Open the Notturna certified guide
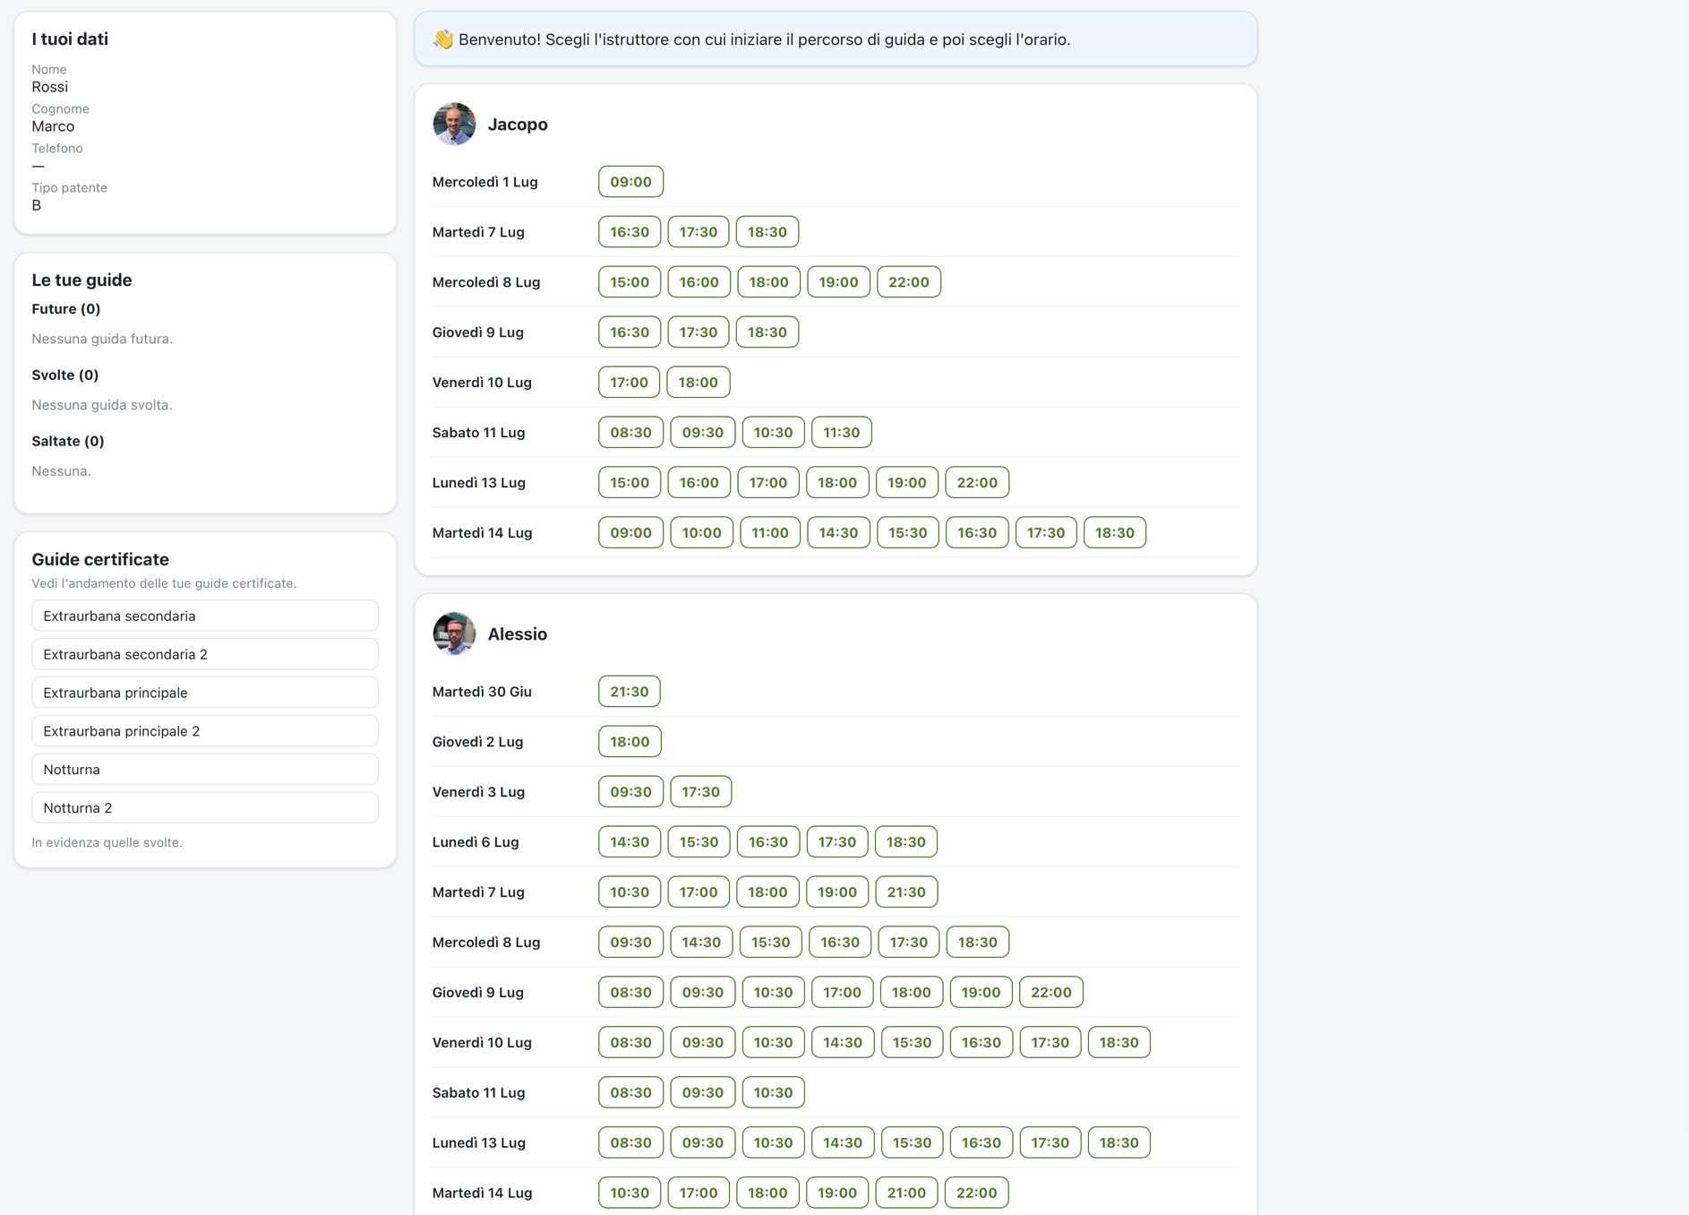 205,771
